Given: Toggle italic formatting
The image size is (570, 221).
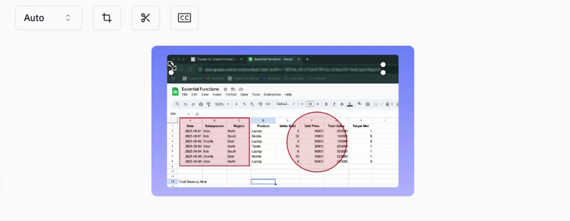Looking at the screenshot, I should 334,104.
